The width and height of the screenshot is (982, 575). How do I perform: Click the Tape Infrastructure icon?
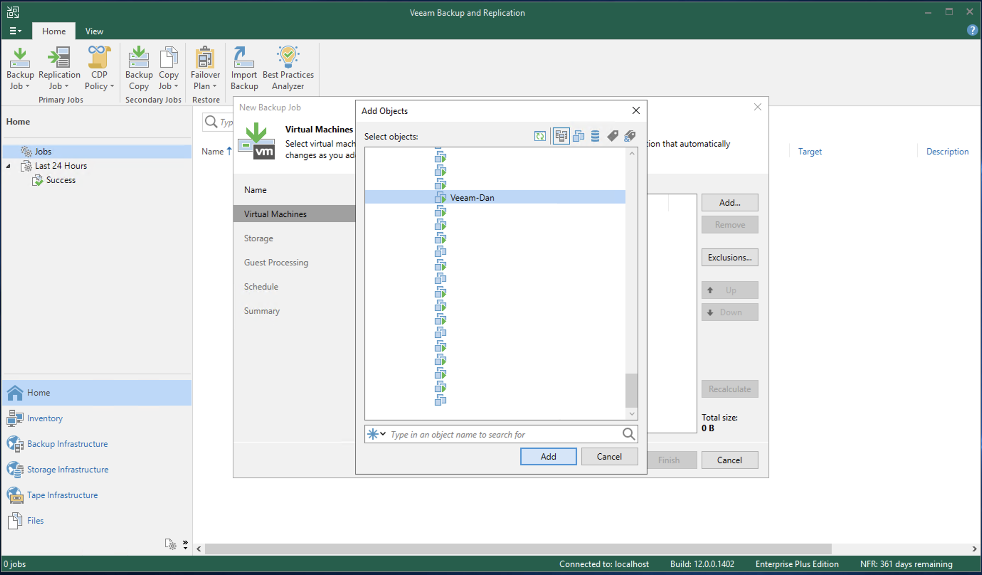(15, 495)
